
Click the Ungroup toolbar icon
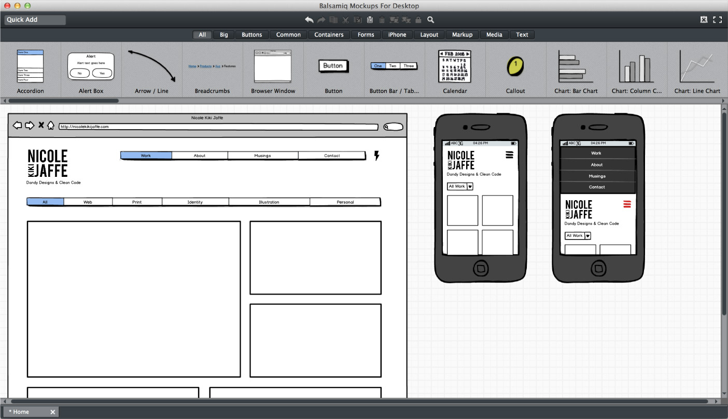click(x=407, y=20)
